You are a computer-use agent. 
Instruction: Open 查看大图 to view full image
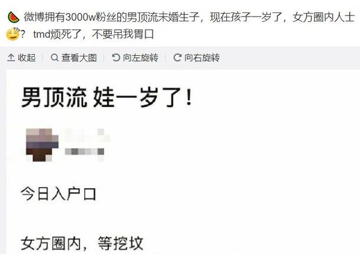[74, 58]
